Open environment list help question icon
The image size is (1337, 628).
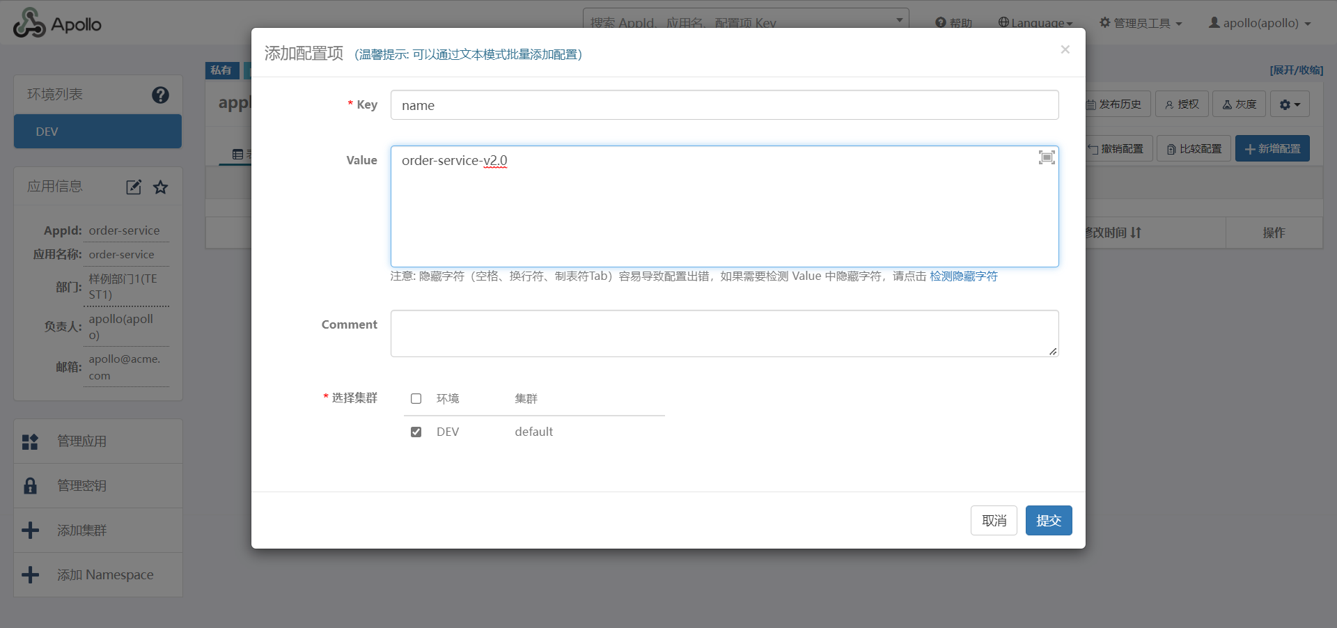click(x=160, y=95)
